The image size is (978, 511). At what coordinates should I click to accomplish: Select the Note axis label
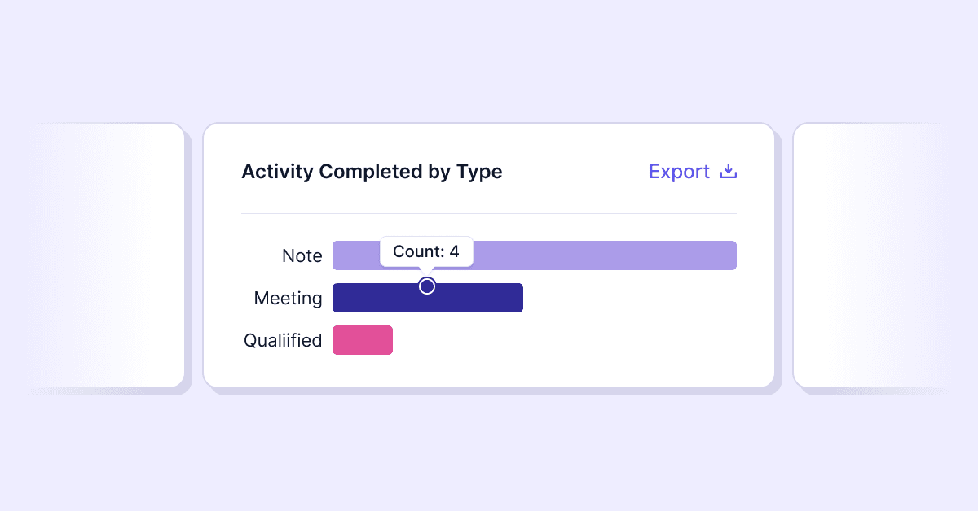click(x=302, y=255)
